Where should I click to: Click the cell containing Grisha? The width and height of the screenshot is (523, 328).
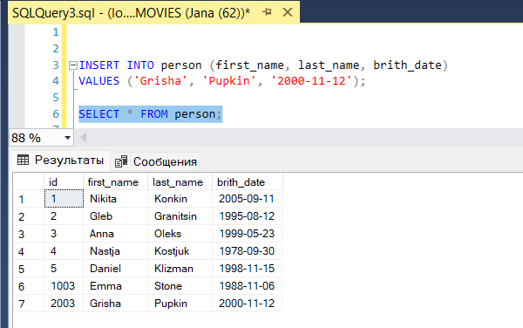[115, 304]
